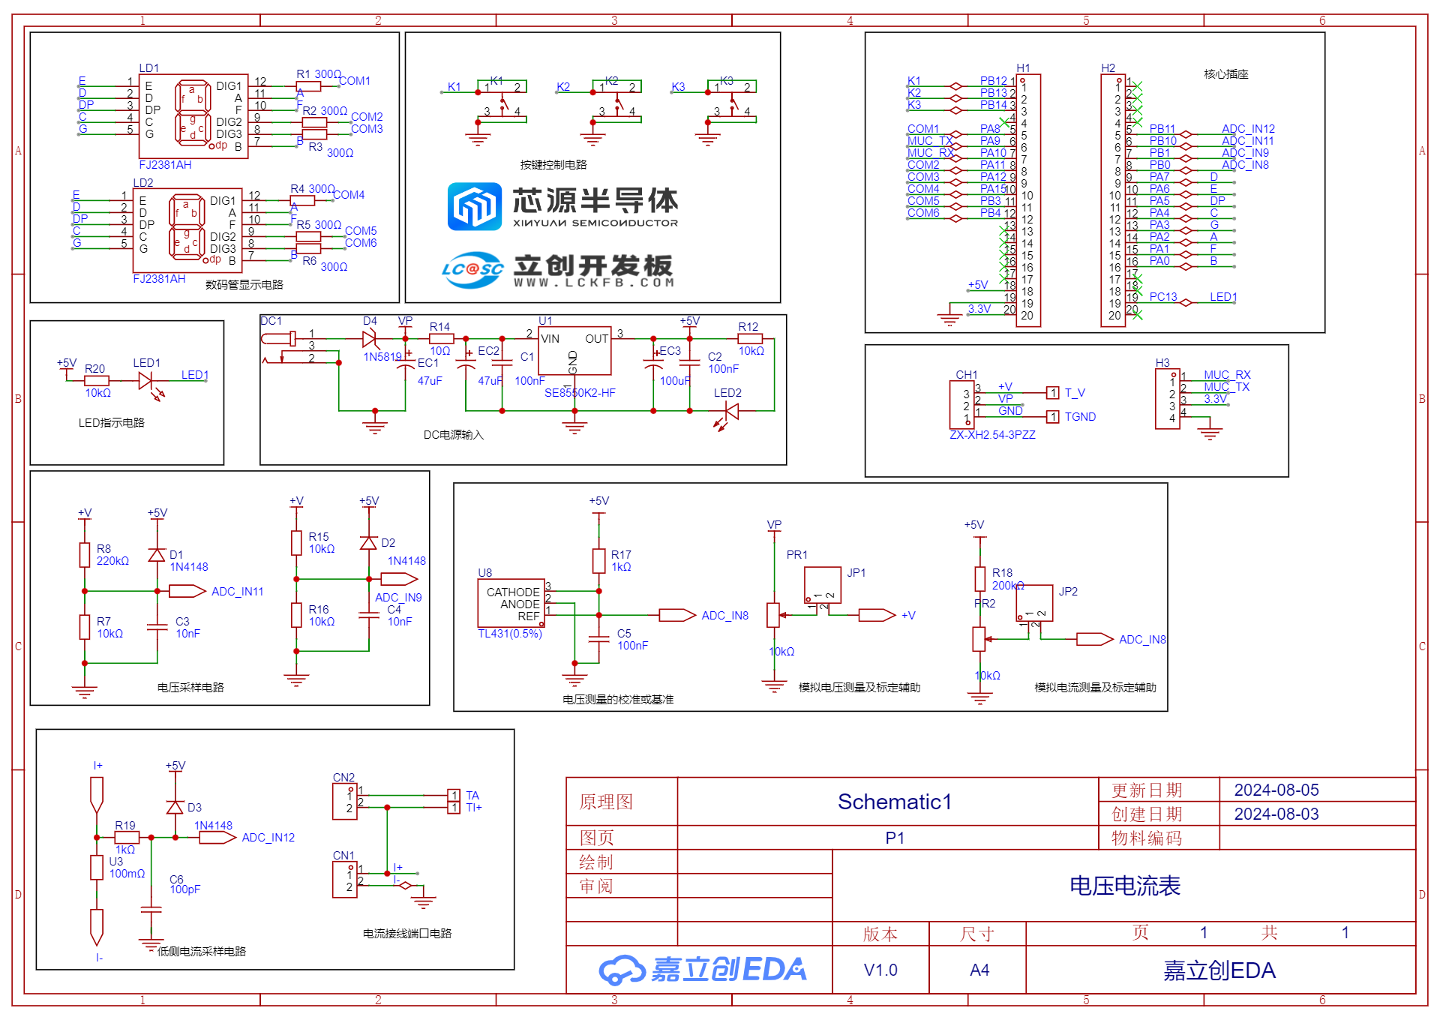Select the R17 1kΩ resistor
This screenshot has height=1020, width=1440.
pos(598,561)
